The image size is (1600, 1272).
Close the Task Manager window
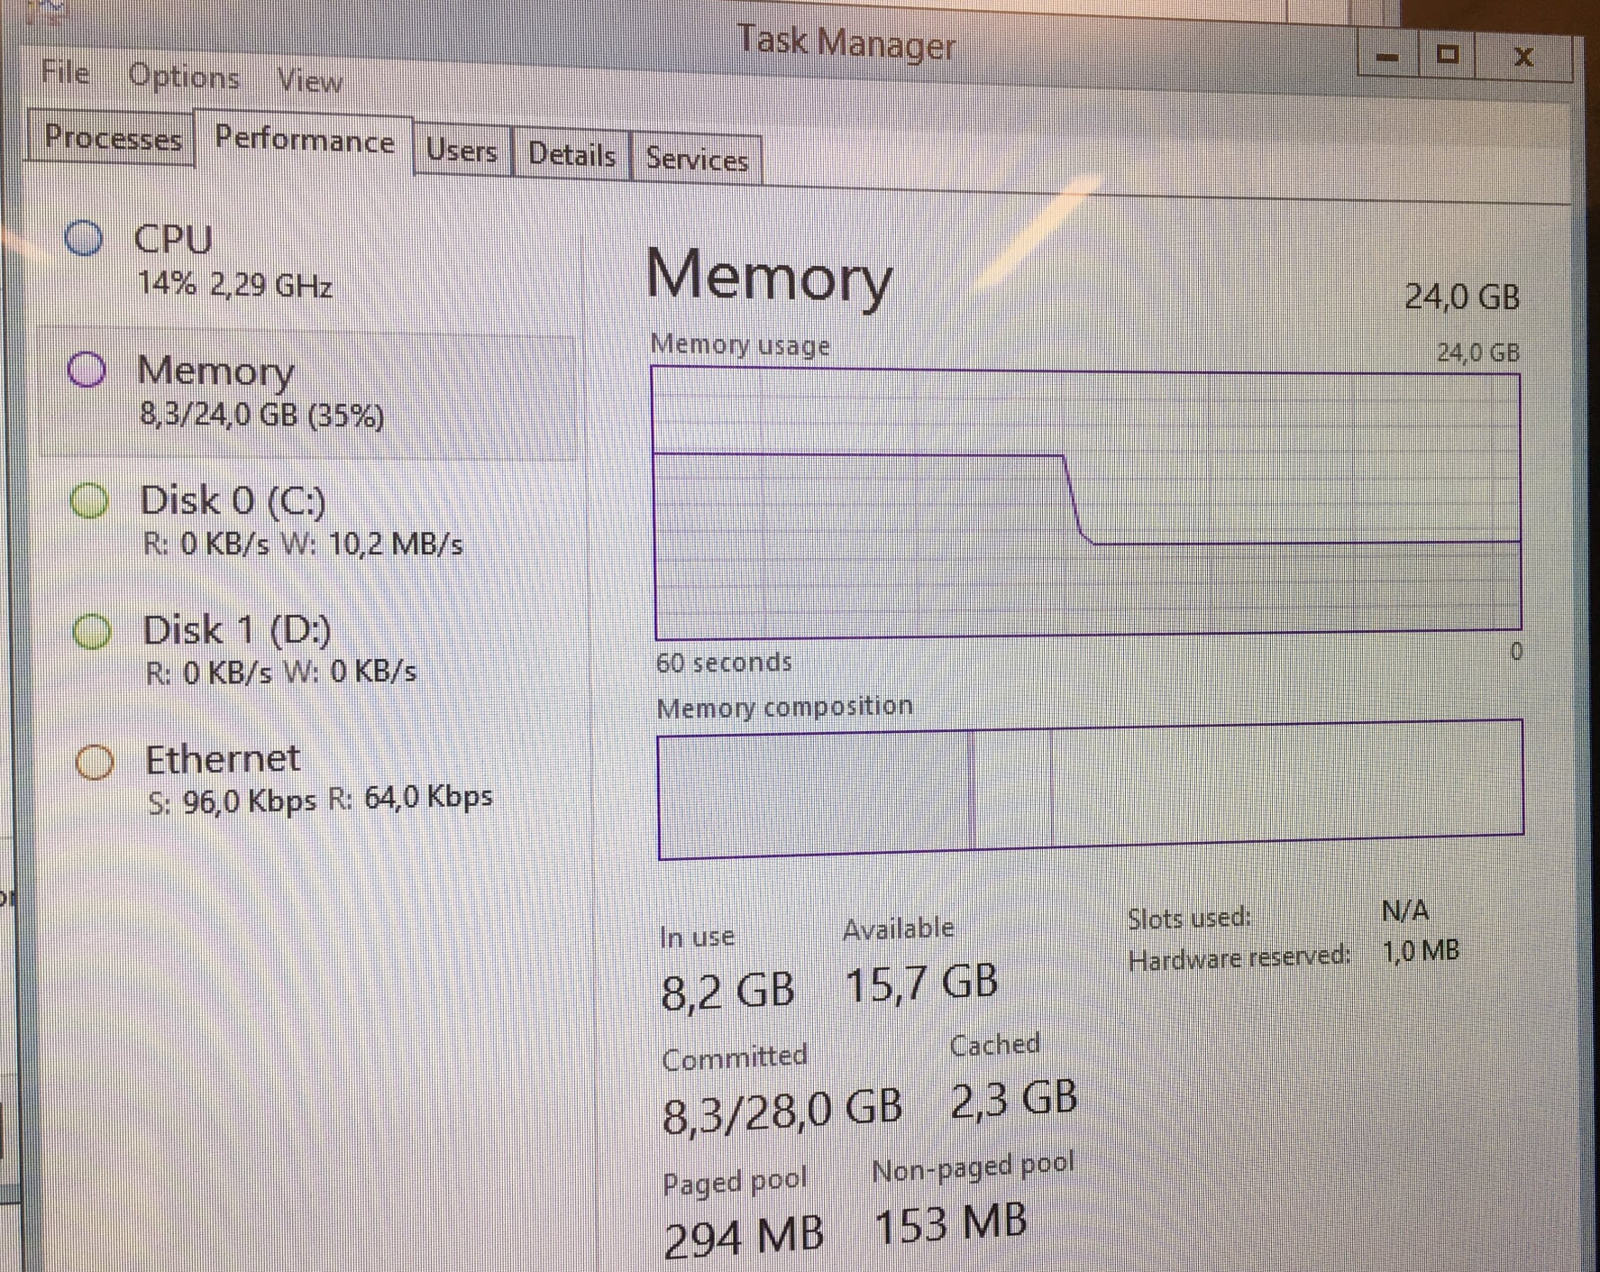(1523, 58)
